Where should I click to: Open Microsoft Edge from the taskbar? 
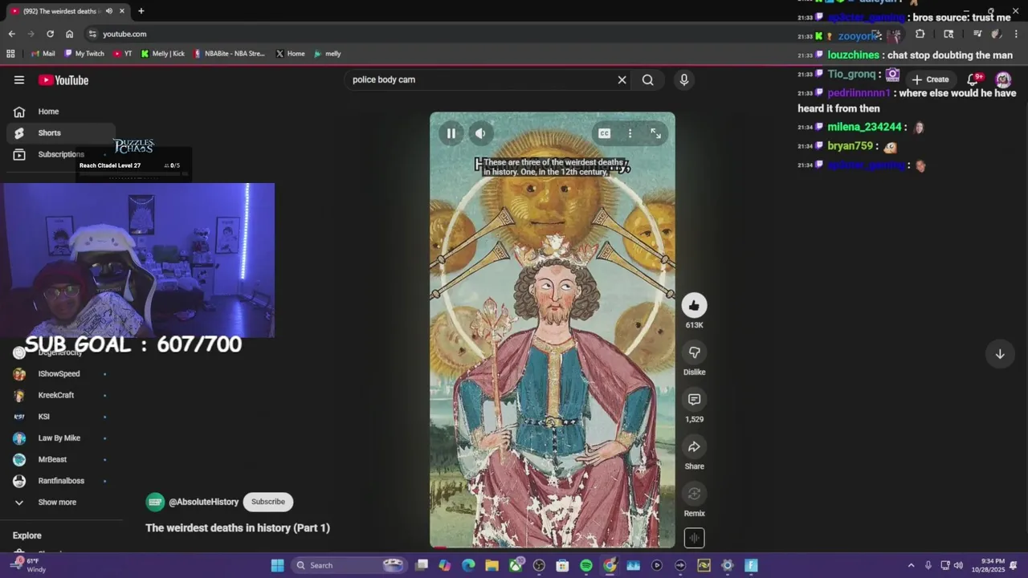tap(468, 565)
